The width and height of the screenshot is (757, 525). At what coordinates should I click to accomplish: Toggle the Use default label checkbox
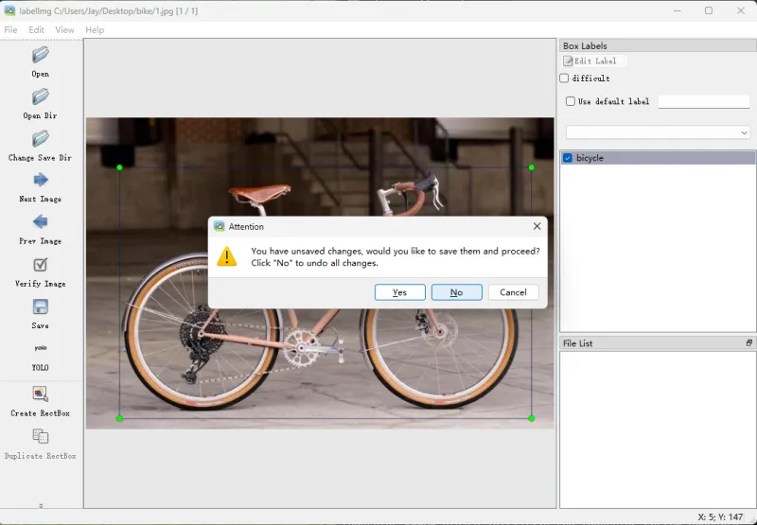[571, 101]
